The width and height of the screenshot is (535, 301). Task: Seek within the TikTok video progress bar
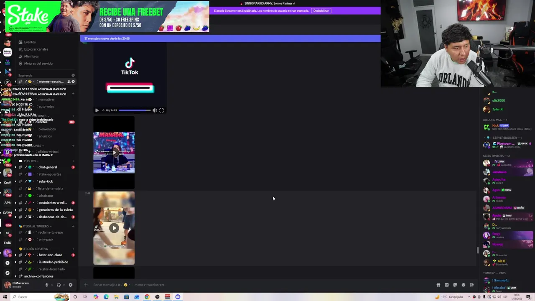tap(135, 110)
